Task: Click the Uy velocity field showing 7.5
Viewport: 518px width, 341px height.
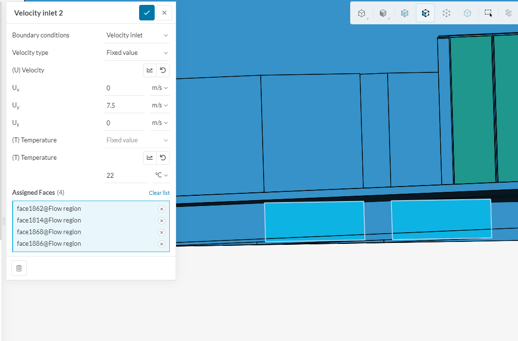Action: point(124,105)
